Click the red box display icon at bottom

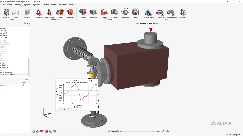[46, 131]
